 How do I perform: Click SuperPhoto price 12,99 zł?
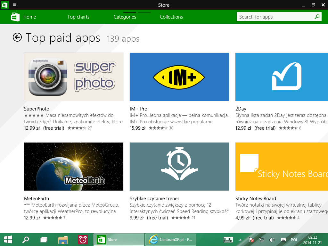32,128
